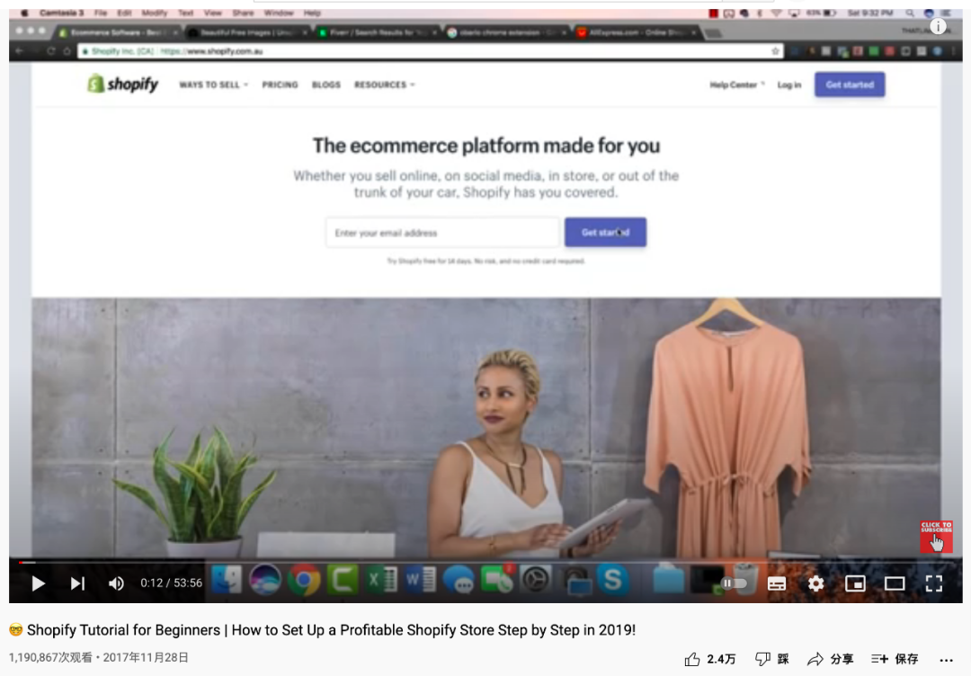The width and height of the screenshot is (971, 676).
Task: Launch Siri from the dock
Action: point(265,580)
